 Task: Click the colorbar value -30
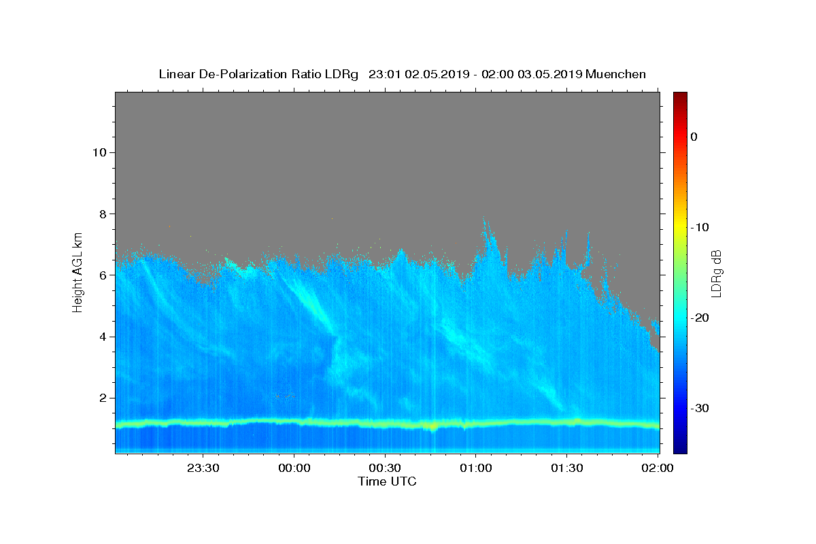click(700, 408)
